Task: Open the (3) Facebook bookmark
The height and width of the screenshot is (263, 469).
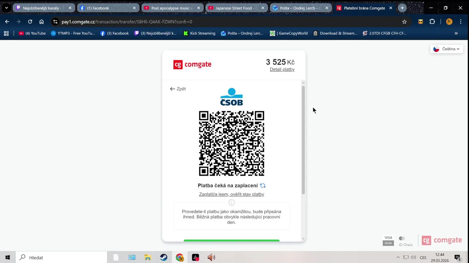Action: tap(114, 33)
